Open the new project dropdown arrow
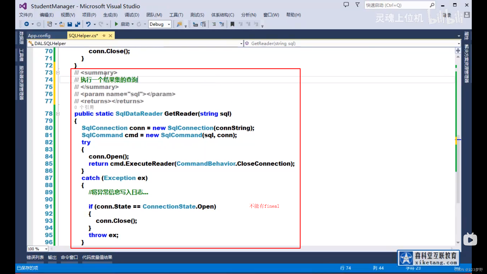This screenshot has width=487, height=274. pos(56,24)
